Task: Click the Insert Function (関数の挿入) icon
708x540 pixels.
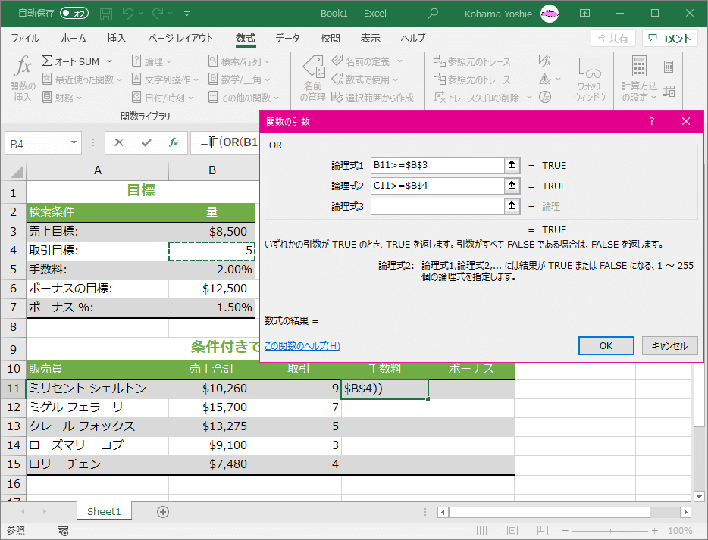Action: point(23,78)
